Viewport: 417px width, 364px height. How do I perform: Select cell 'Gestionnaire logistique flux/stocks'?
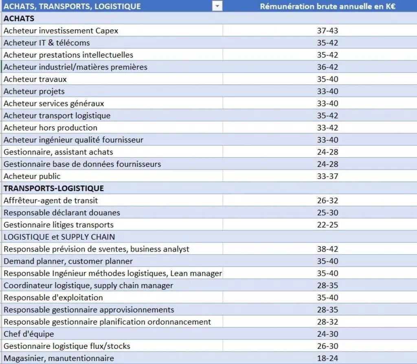[112, 346]
